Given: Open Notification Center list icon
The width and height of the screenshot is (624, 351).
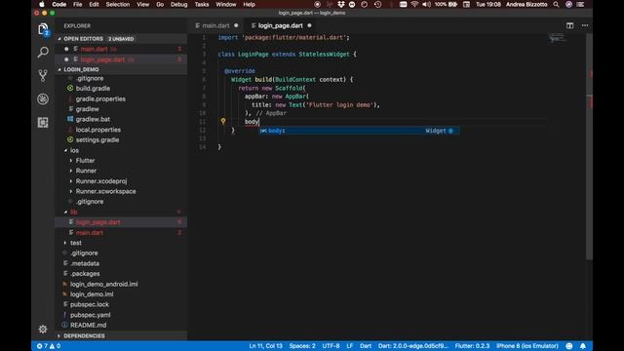Looking at the screenshot, I should pyautogui.click(x=581, y=4).
